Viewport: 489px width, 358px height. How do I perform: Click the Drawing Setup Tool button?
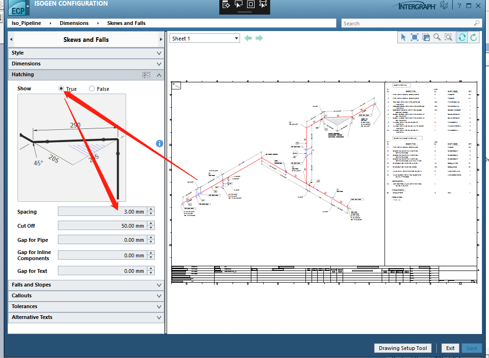[x=402, y=348]
